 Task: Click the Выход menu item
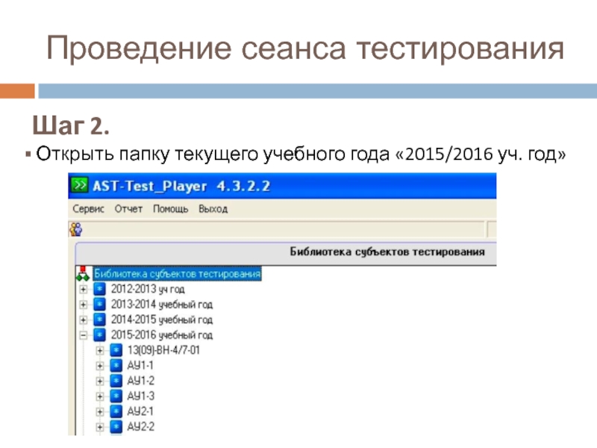[x=213, y=209]
